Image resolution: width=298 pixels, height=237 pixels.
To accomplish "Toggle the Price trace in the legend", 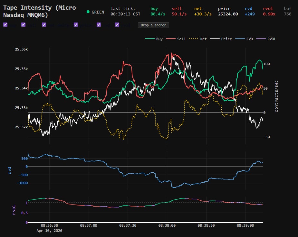I will (221, 39).
